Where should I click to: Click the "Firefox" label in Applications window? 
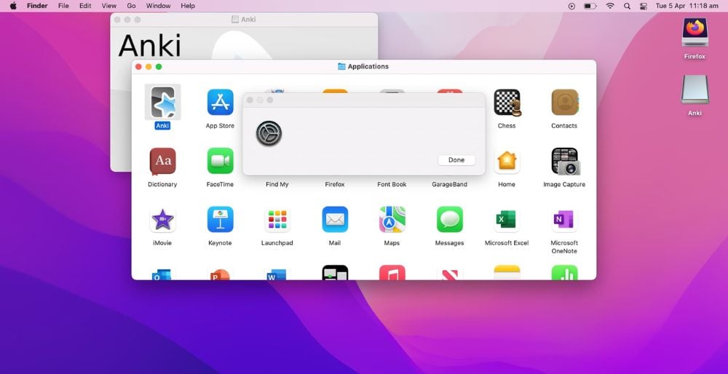(335, 184)
